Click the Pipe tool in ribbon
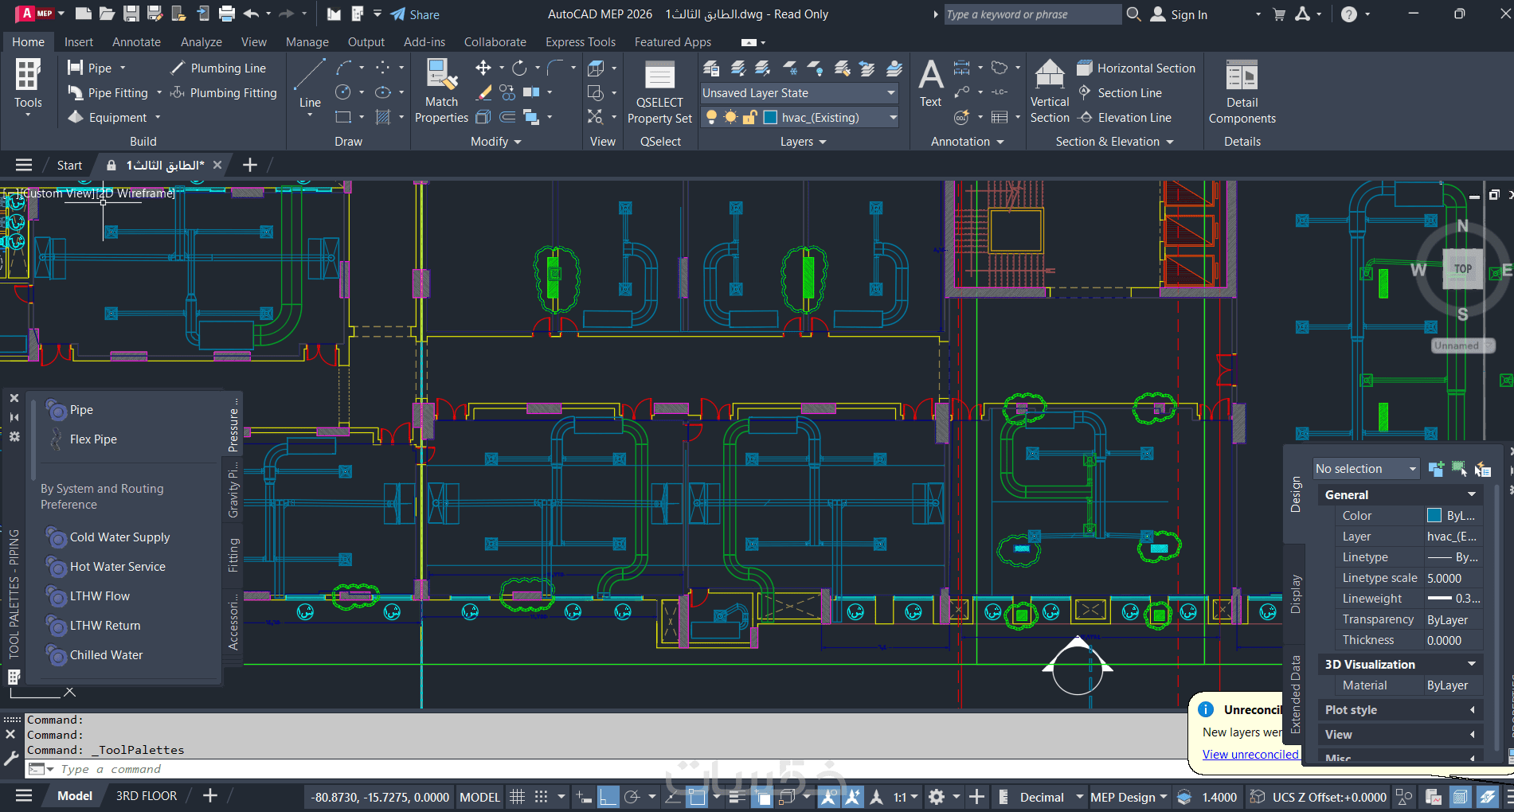This screenshot has width=1514, height=812. point(90,68)
